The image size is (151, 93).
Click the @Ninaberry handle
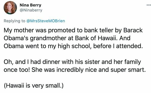31,10
